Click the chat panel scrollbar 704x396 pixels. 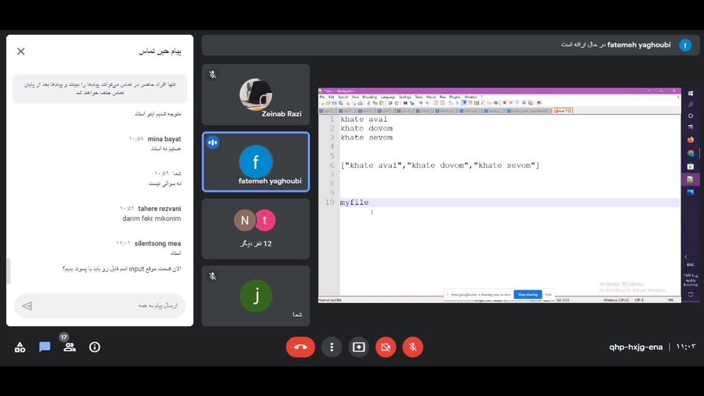point(8,271)
